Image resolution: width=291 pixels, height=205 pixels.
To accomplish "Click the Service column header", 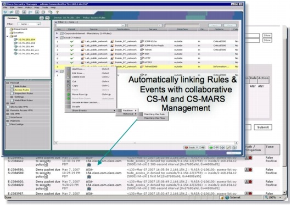I will 153,29.
